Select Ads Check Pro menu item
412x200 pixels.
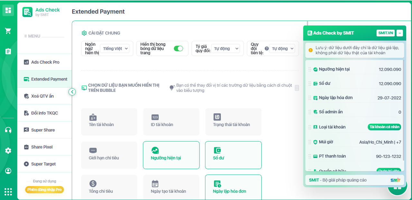(45, 62)
